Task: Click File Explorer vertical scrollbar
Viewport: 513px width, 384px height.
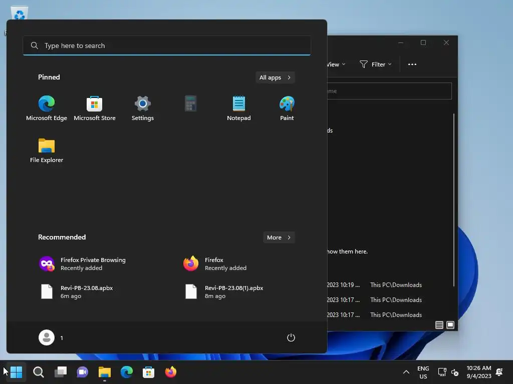Action: click(x=454, y=200)
